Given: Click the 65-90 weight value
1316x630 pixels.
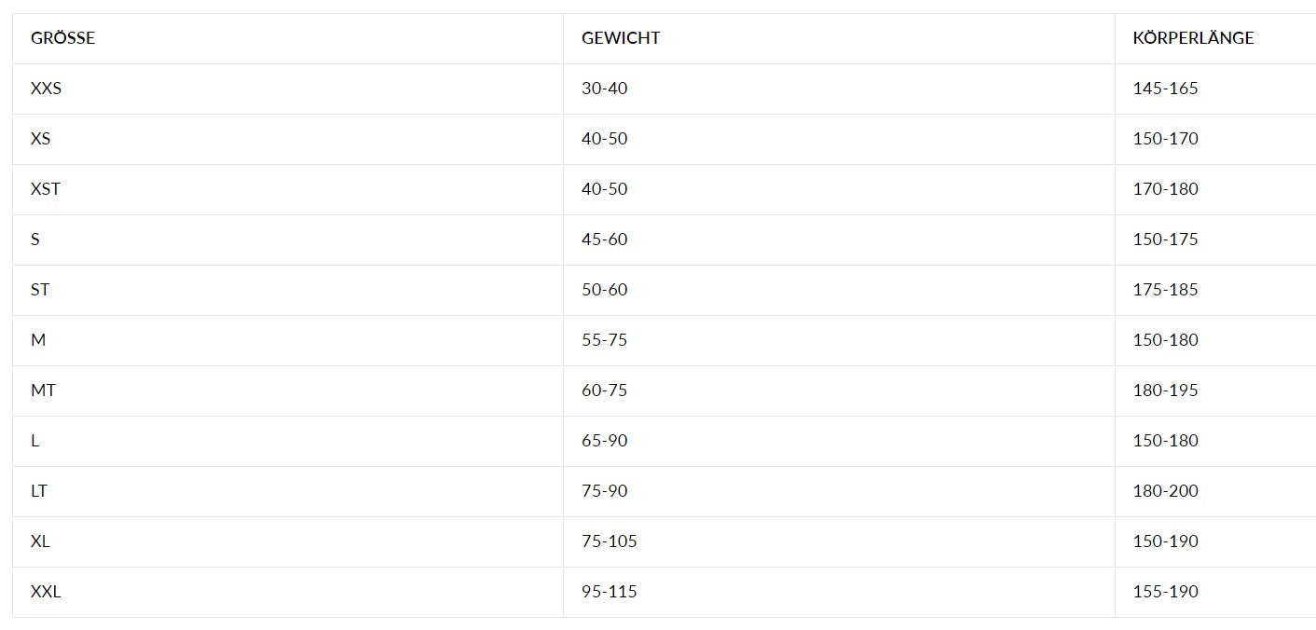Looking at the screenshot, I should click(x=605, y=441).
